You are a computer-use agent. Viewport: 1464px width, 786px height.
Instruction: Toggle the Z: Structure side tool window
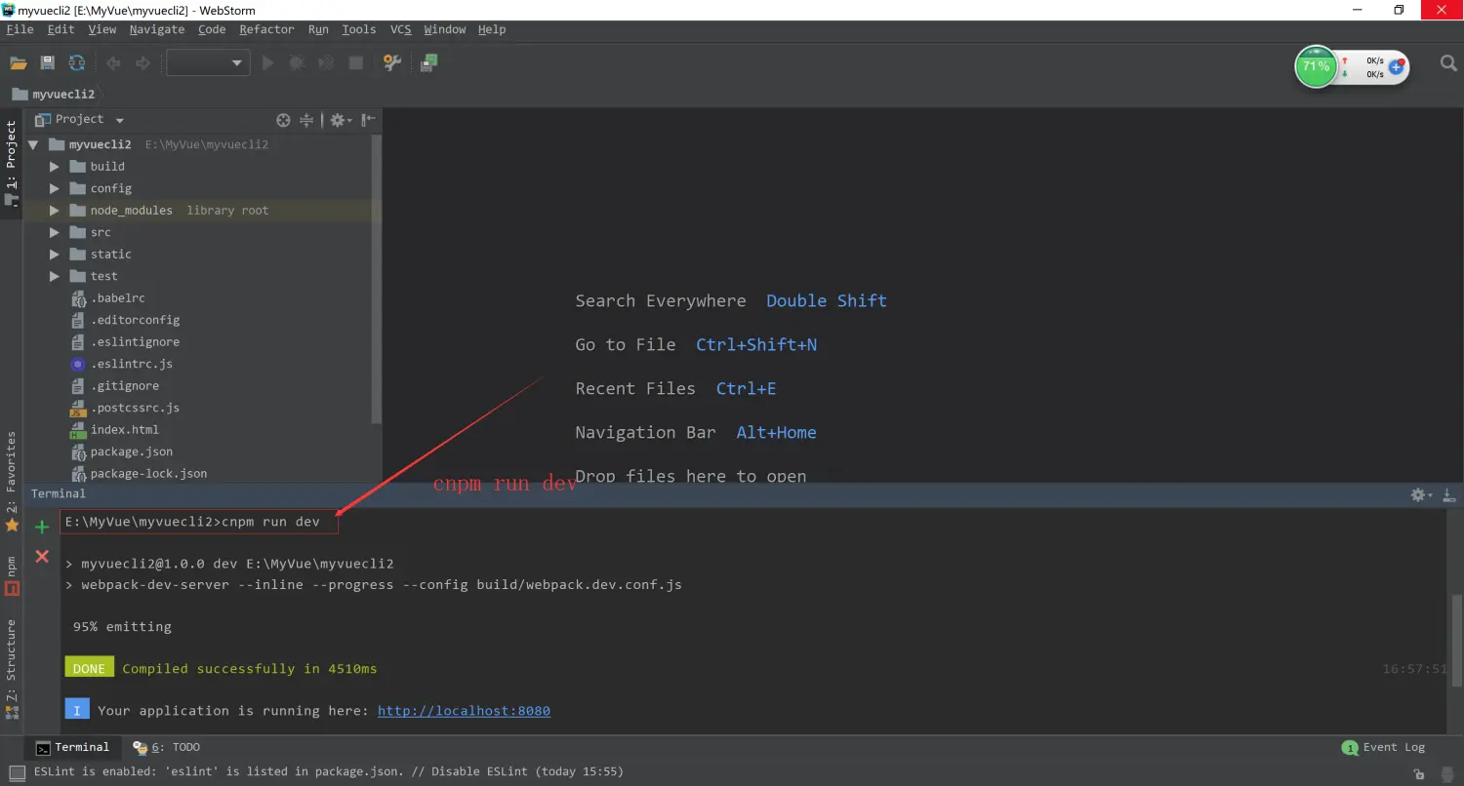coord(12,669)
